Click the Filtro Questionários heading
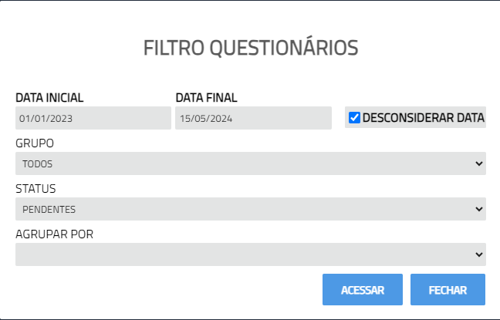The height and width of the screenshot is (320, 500). [x=250, y=48]
